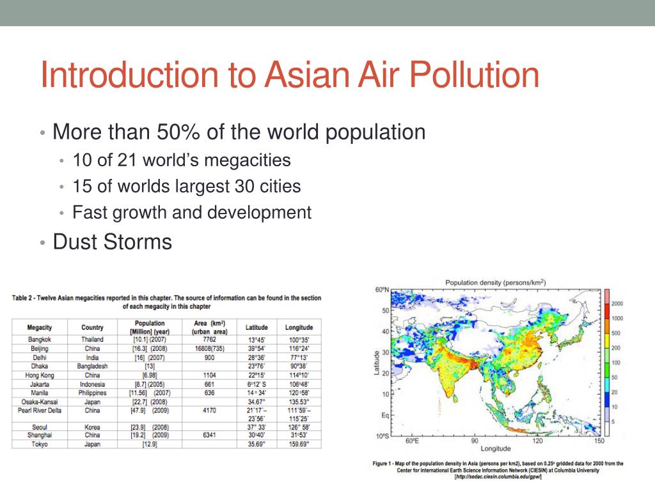Click the 'Megacity' column header

click(40, 327)
